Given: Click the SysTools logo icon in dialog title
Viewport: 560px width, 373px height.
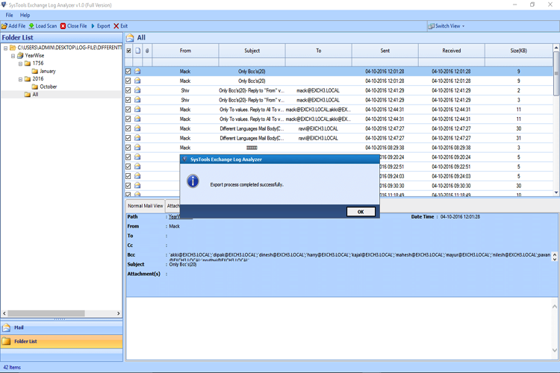Looking at the screenshot, I should point(184,159).
